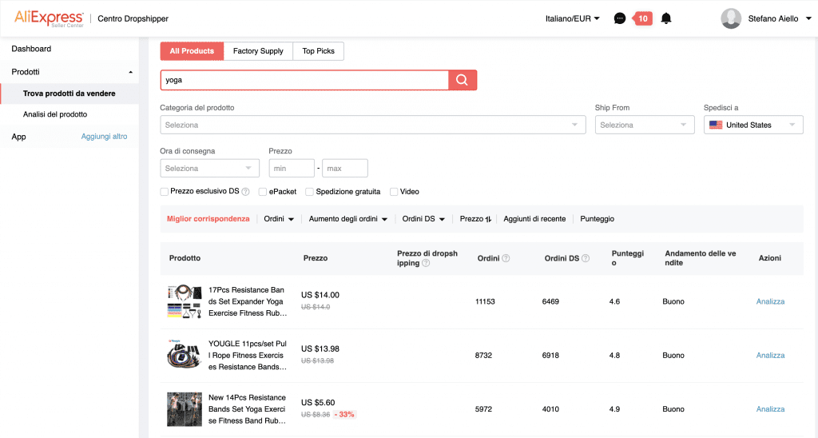Open the Italiano/EUR language dropdown

[572, 19]
